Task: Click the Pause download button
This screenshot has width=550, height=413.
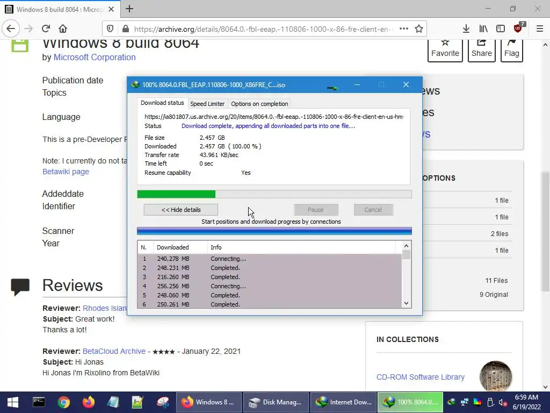Action: [316, 210]
